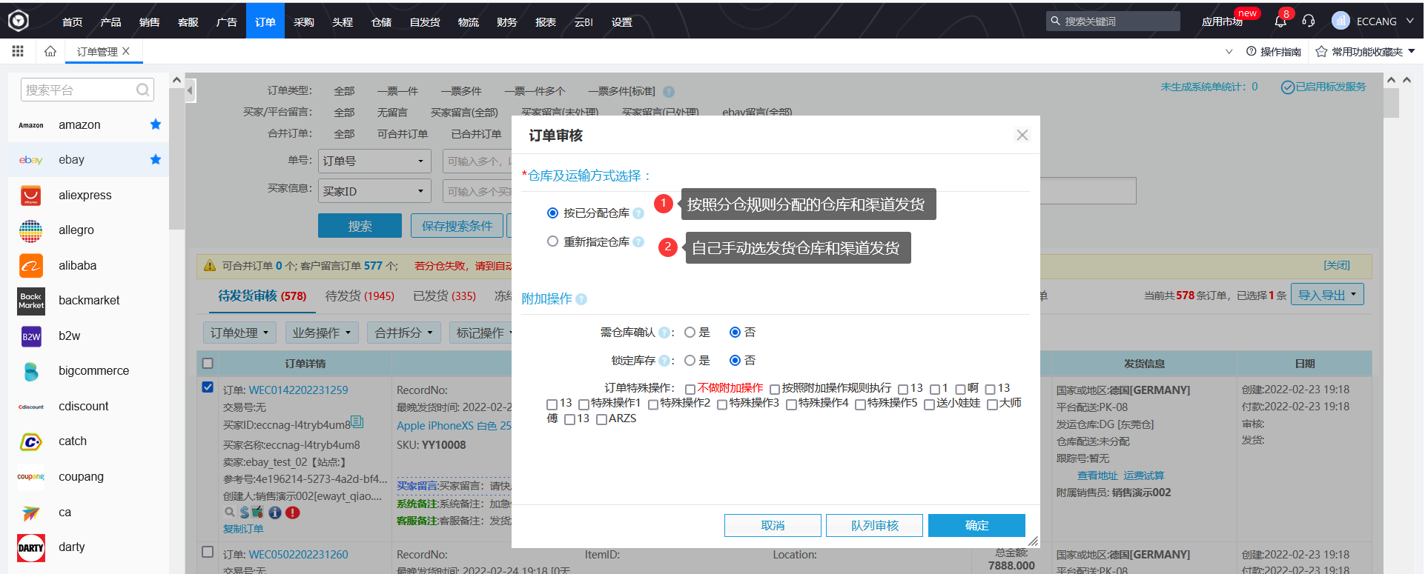Set 需仓库确认 to 是
Image resolution: width=1428 pixels, height=574 pixels.
click(x=690, y=333)
